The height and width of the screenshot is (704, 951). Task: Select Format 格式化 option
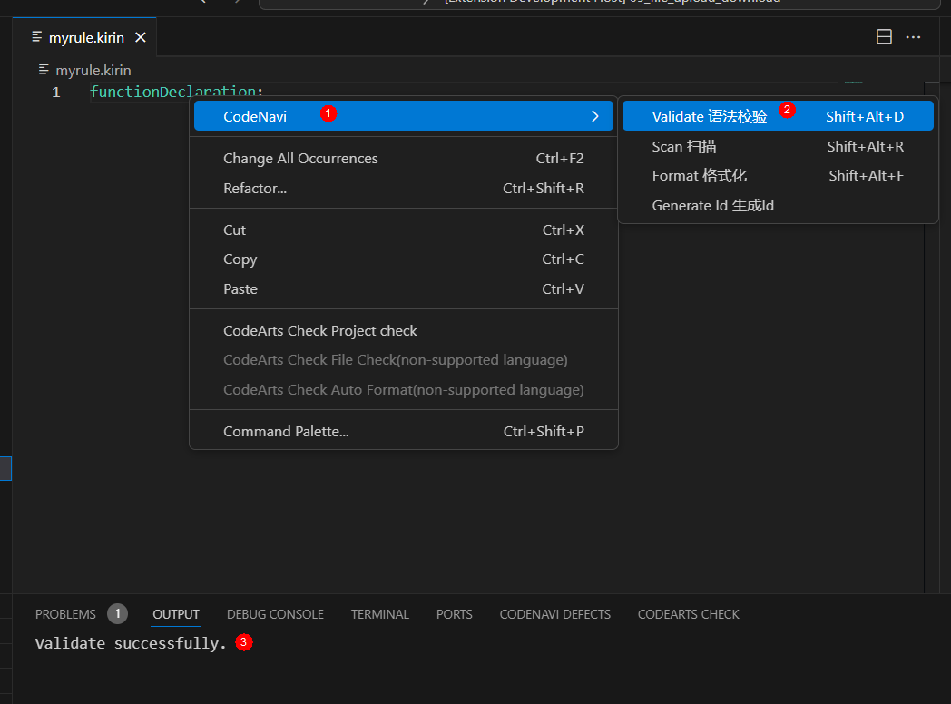pyautogui.click(x=699, y=176)
